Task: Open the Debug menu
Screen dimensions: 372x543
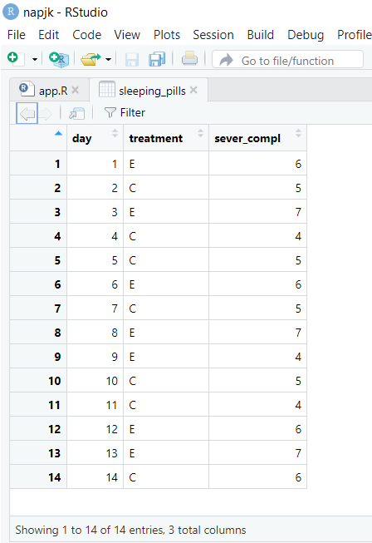Action: click(x=306, y=35)
